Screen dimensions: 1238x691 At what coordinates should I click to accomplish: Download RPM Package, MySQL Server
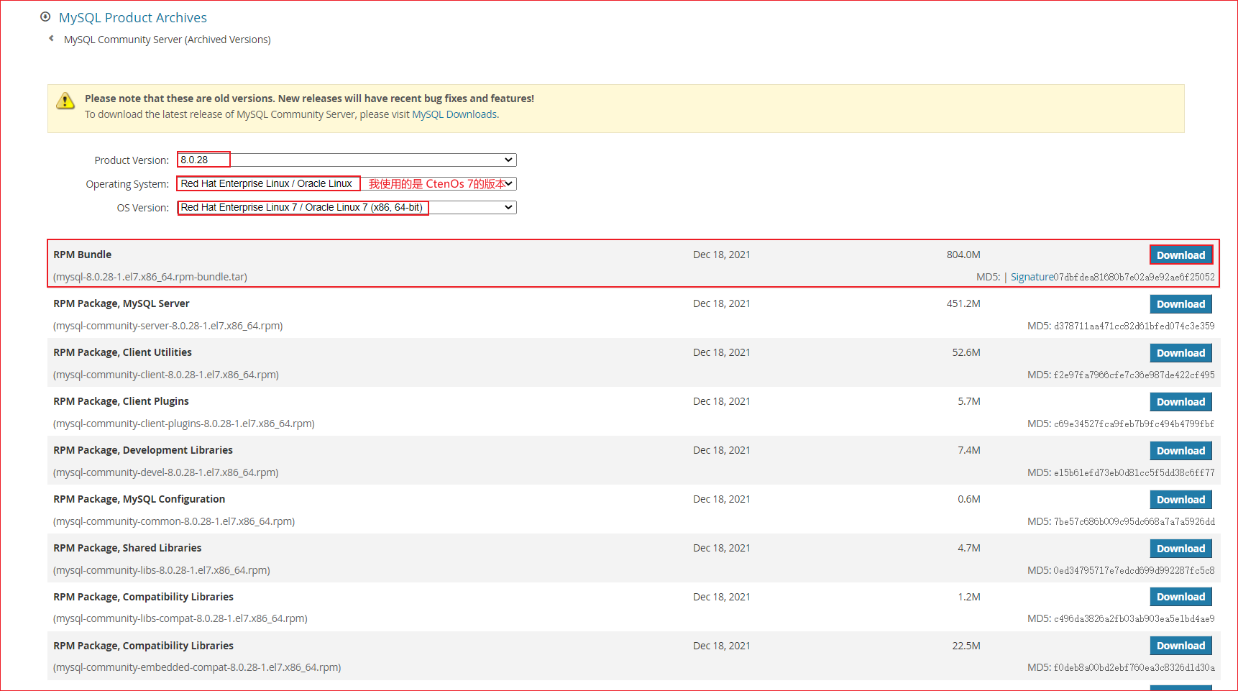pos(1181,304)
